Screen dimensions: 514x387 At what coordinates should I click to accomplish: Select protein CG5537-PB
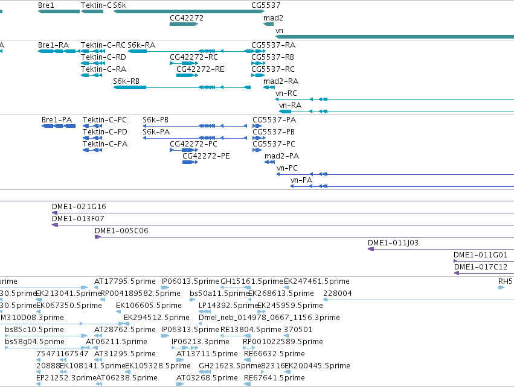259,138
